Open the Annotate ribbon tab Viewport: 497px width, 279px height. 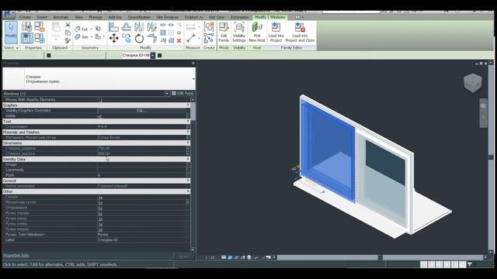pos(61,17)
